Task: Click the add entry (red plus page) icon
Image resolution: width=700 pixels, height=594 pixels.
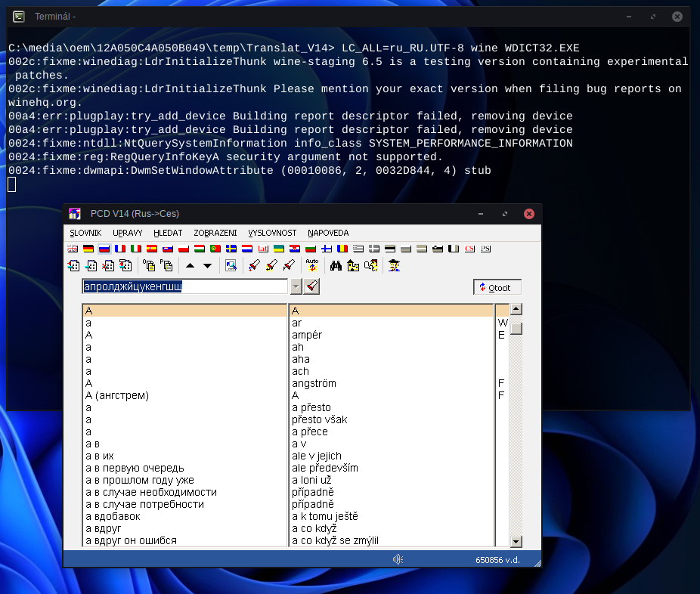Action: pos(73,266)
